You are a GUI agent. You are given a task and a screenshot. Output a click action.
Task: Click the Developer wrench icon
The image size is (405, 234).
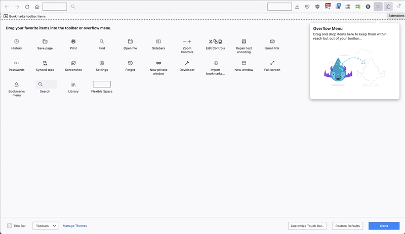click(187, 63)
